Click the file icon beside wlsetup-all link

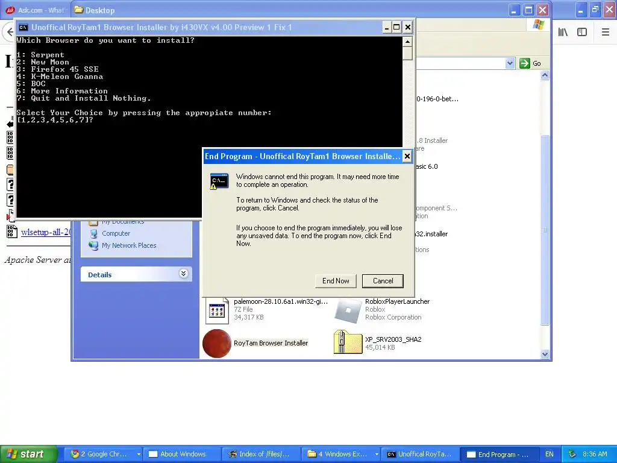[12, 231]
